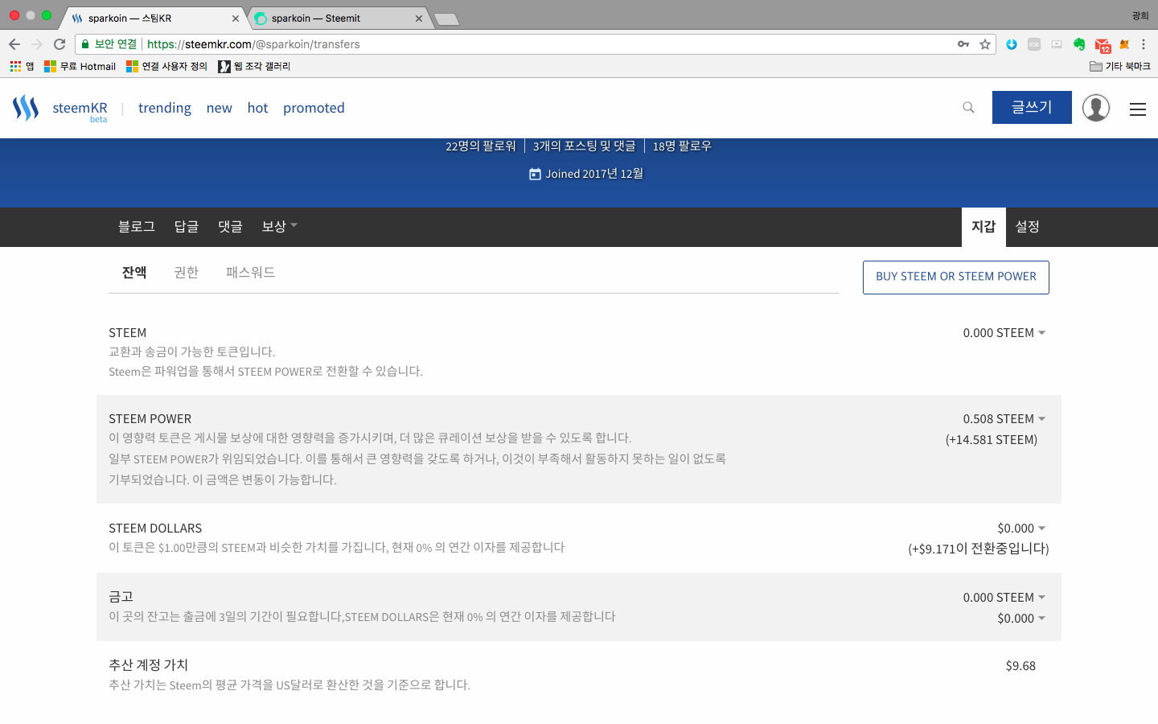Click the blue download extension icon

click(1012, 44)
